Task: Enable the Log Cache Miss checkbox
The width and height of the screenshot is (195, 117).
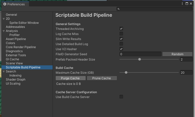Action: [x=121, y=34]
